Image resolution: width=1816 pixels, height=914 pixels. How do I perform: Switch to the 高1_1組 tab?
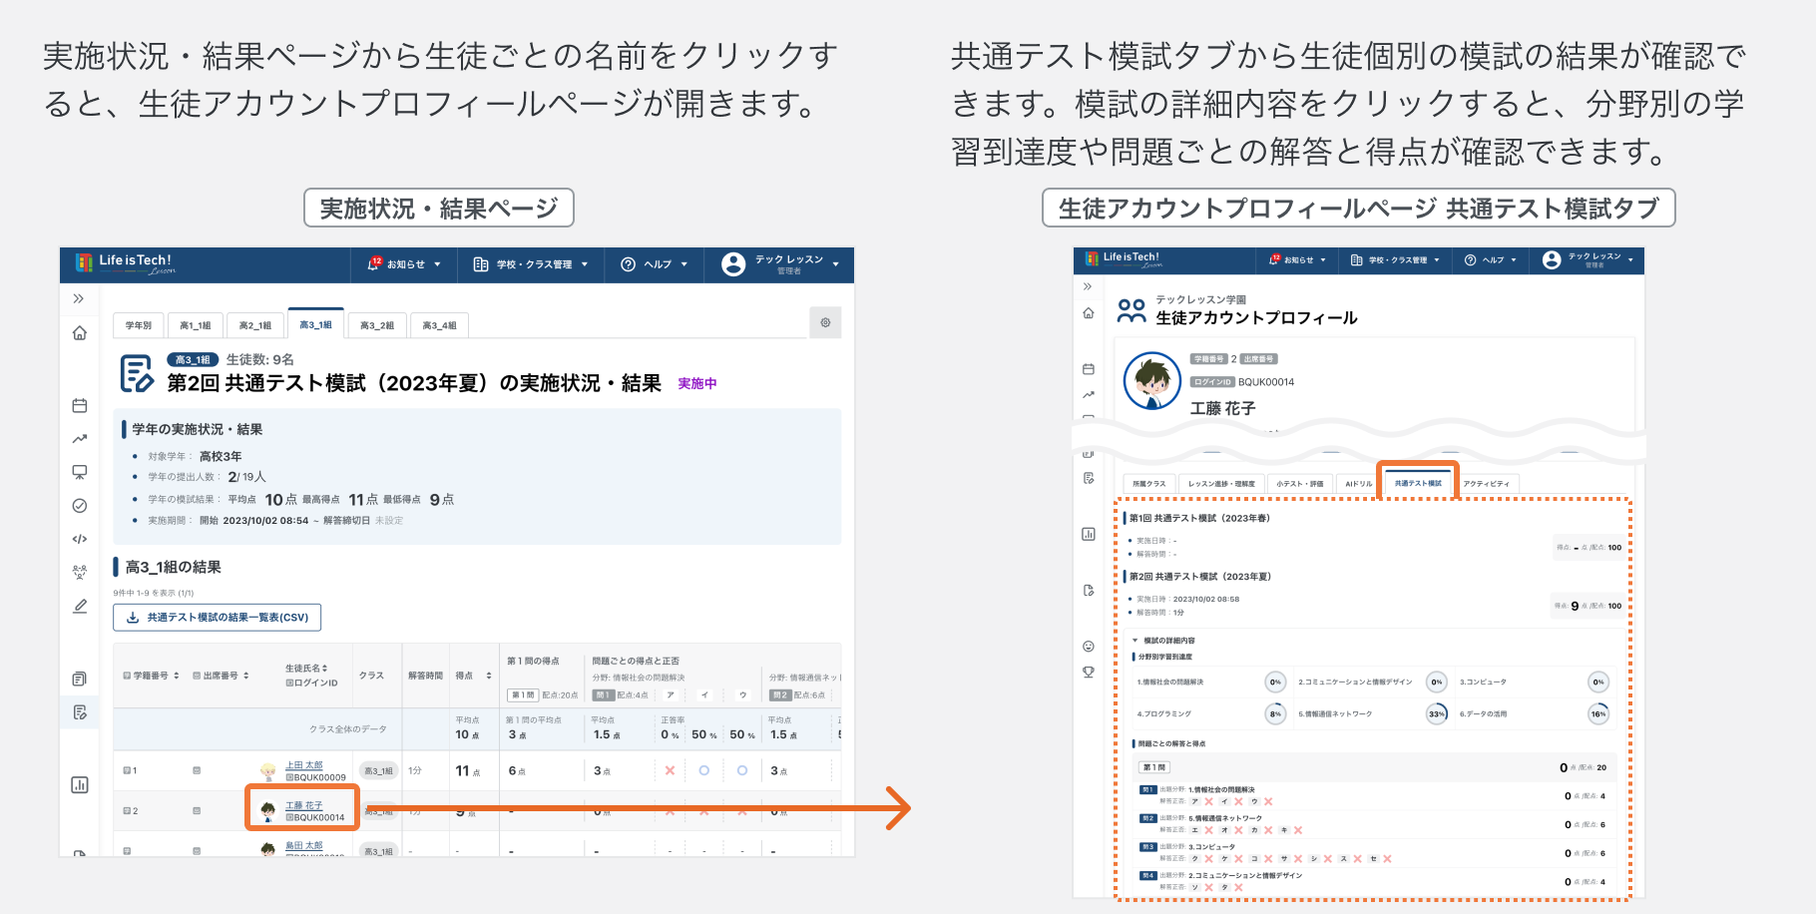(x=196, y=325)
